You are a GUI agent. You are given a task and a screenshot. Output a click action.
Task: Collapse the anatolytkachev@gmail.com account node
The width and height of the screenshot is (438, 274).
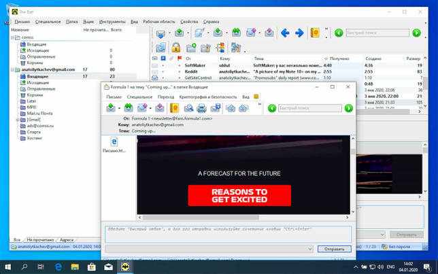click(12, 69)
